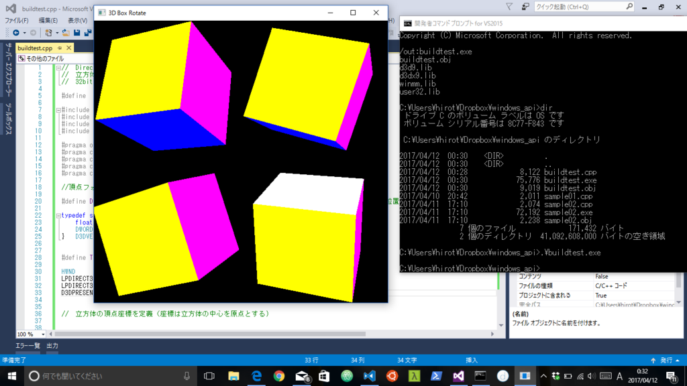Viewport: 687px width, 386px height.
Task: Open Mail app from the taskbar
Action: tap(302, 376)
